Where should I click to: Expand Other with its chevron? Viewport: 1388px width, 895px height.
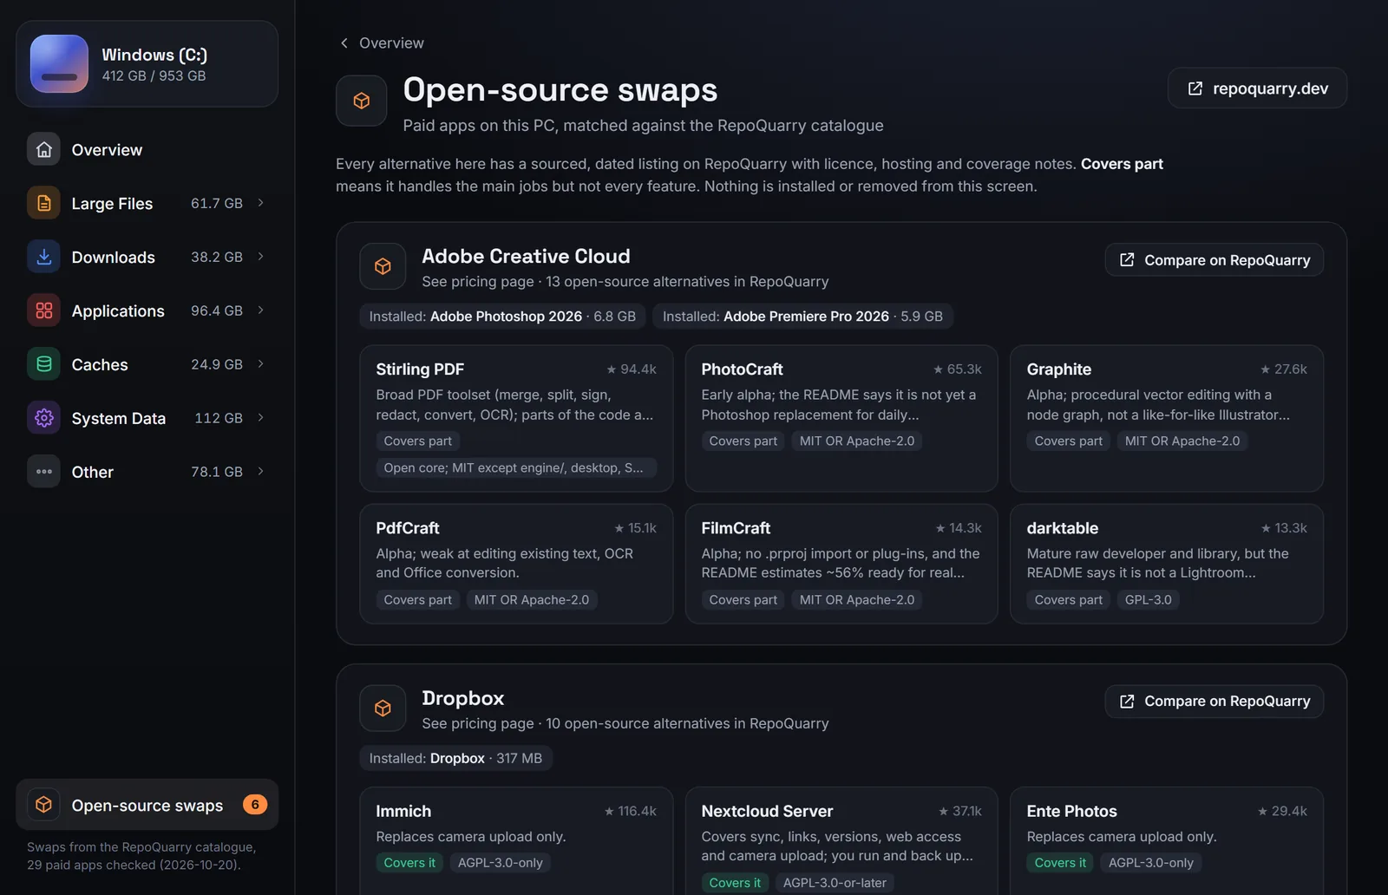click(260, 472)
